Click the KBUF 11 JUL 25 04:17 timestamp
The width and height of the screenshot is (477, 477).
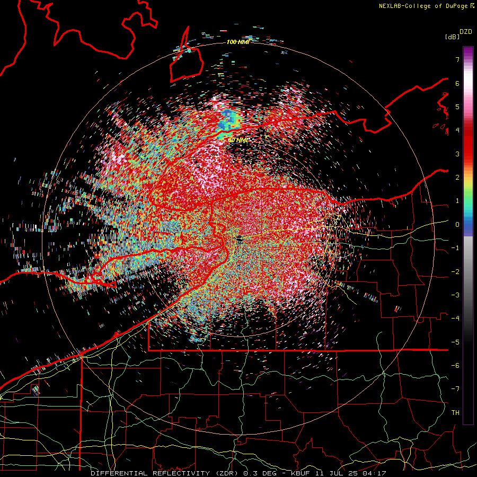pos(338,473)
